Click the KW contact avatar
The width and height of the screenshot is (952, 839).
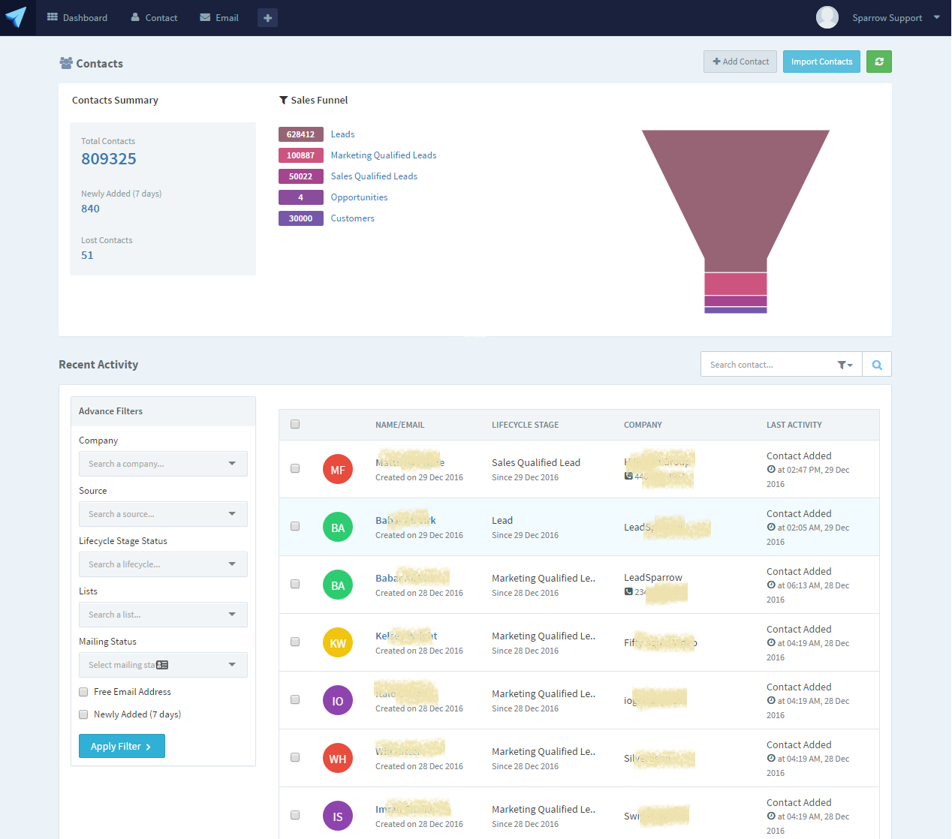click(x=338, y=643)
